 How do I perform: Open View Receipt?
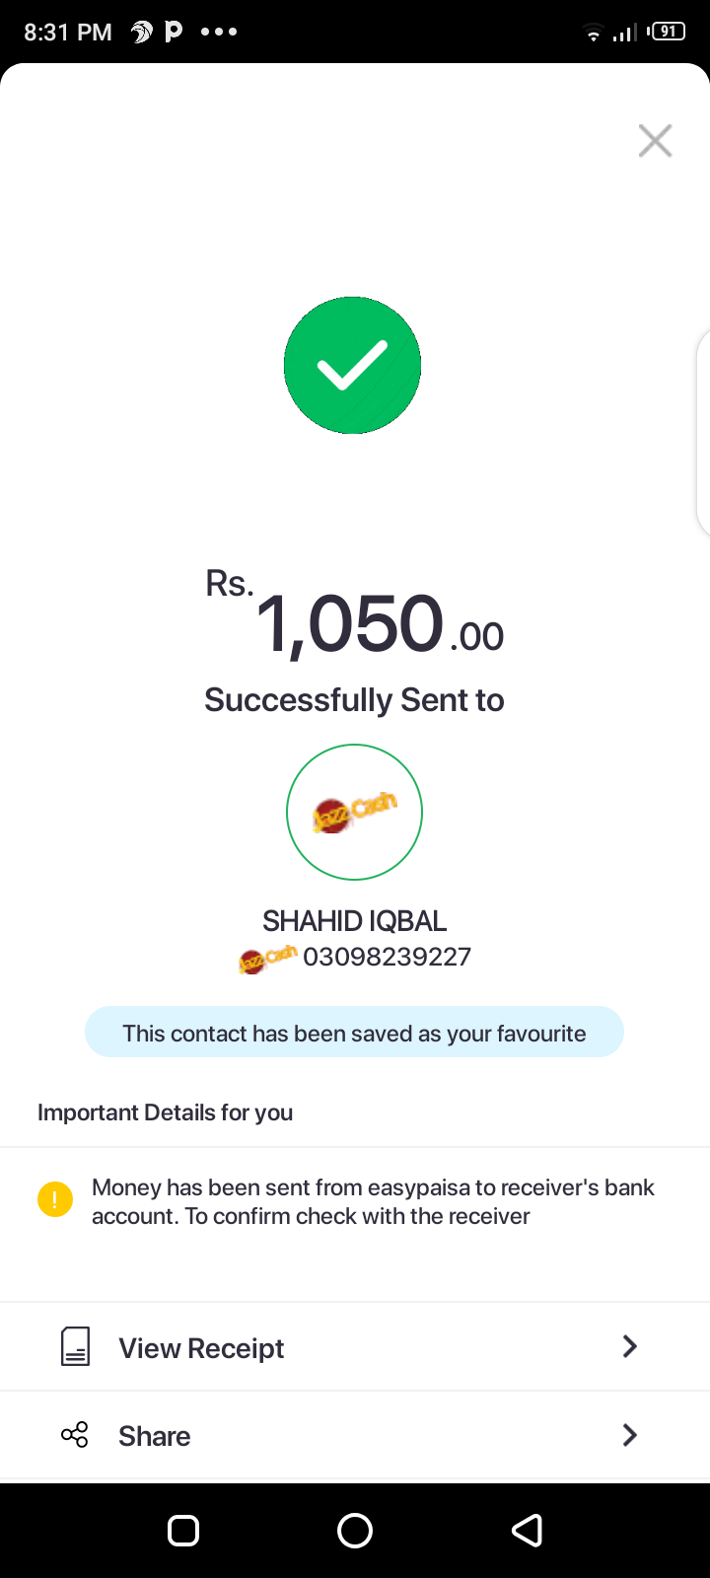click(355, 1347)
